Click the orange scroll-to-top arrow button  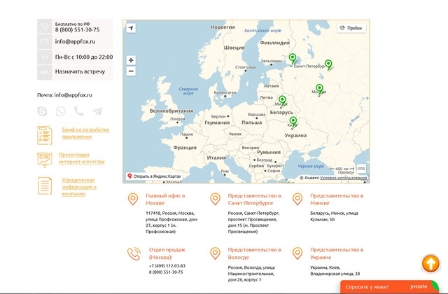tap(430, 263)
